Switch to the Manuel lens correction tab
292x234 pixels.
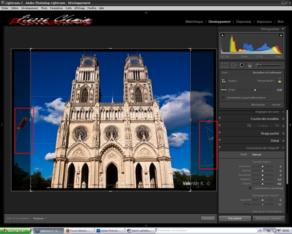click(257, 155)
